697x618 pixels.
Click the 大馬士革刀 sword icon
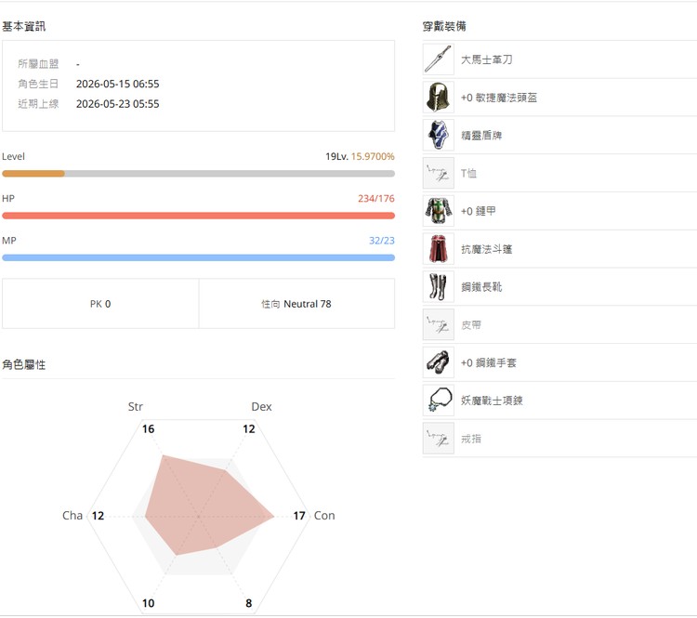[x=439, y=59]
